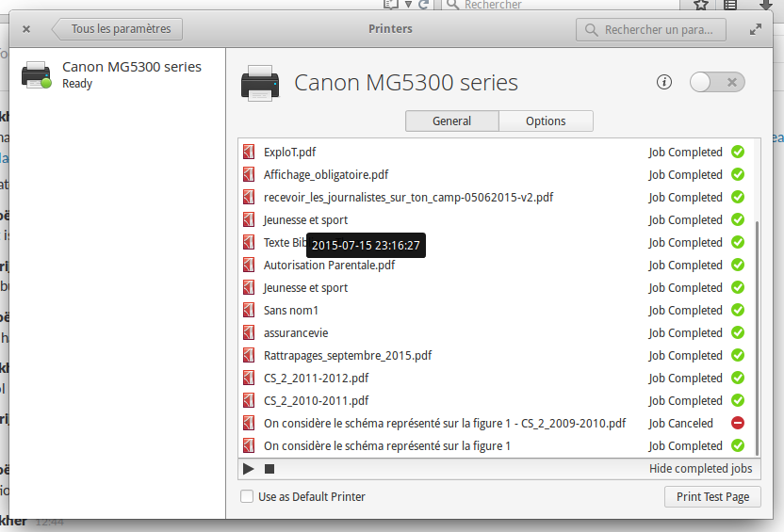Viewport: 784px width, 532px height.
Task: Click the red Job Canceled icon
Action: coord(738,423)
